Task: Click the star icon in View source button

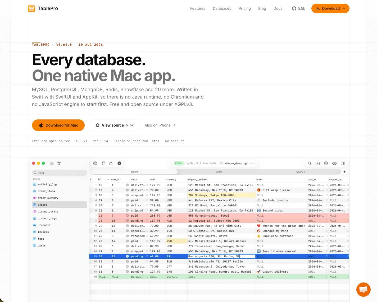Action: click(x=98, y=125)
